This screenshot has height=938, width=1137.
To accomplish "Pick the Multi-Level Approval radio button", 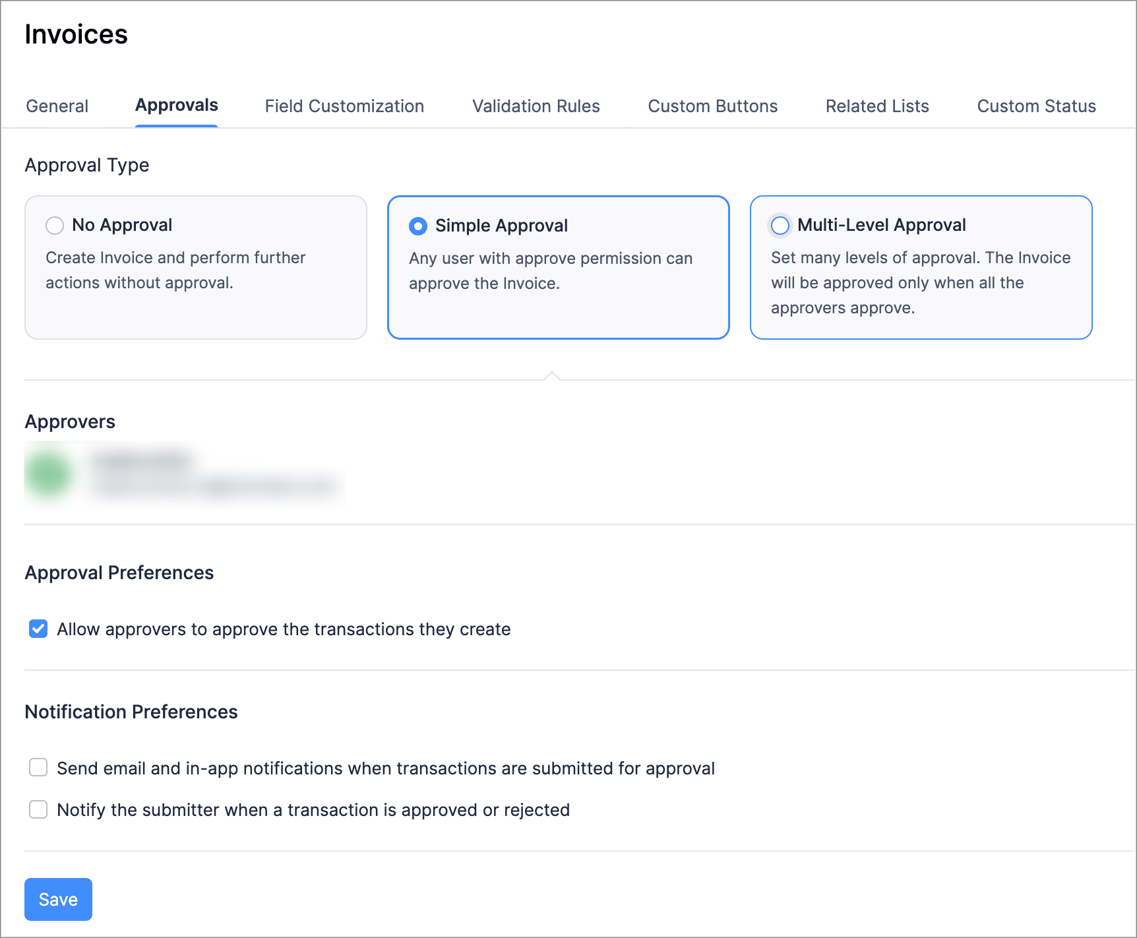I will point(780,226).
